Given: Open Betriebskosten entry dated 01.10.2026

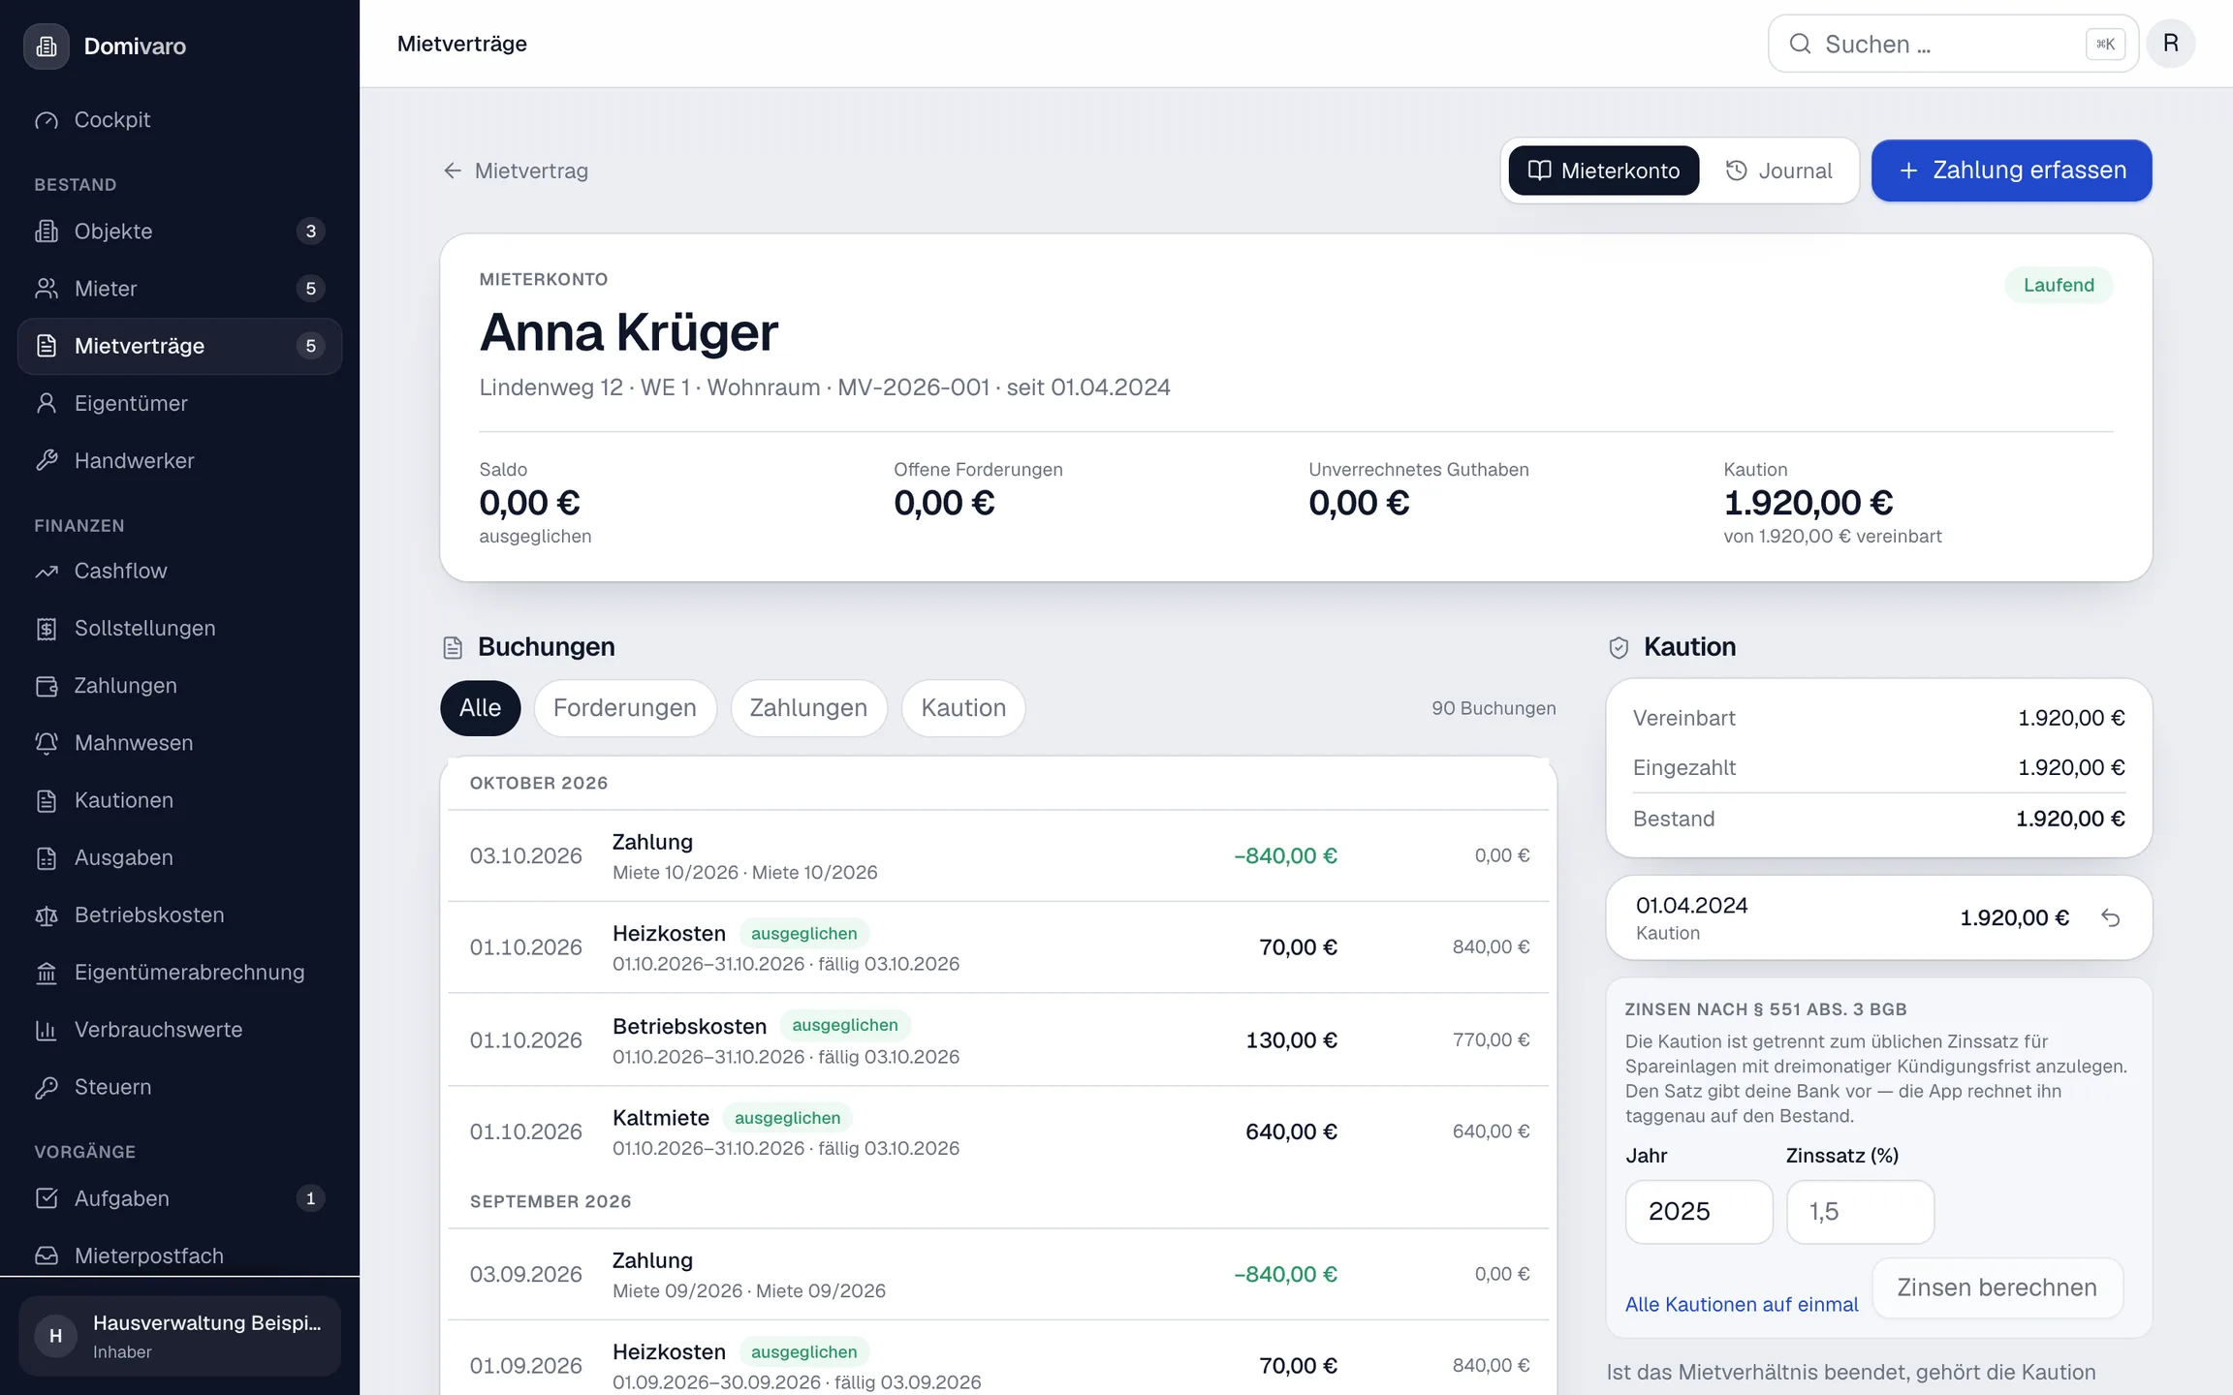Looking at the screenshot, I should tap(998, 1039).
